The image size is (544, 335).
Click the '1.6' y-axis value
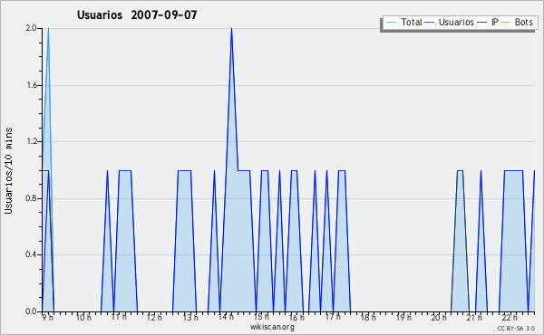pos(31,85)
